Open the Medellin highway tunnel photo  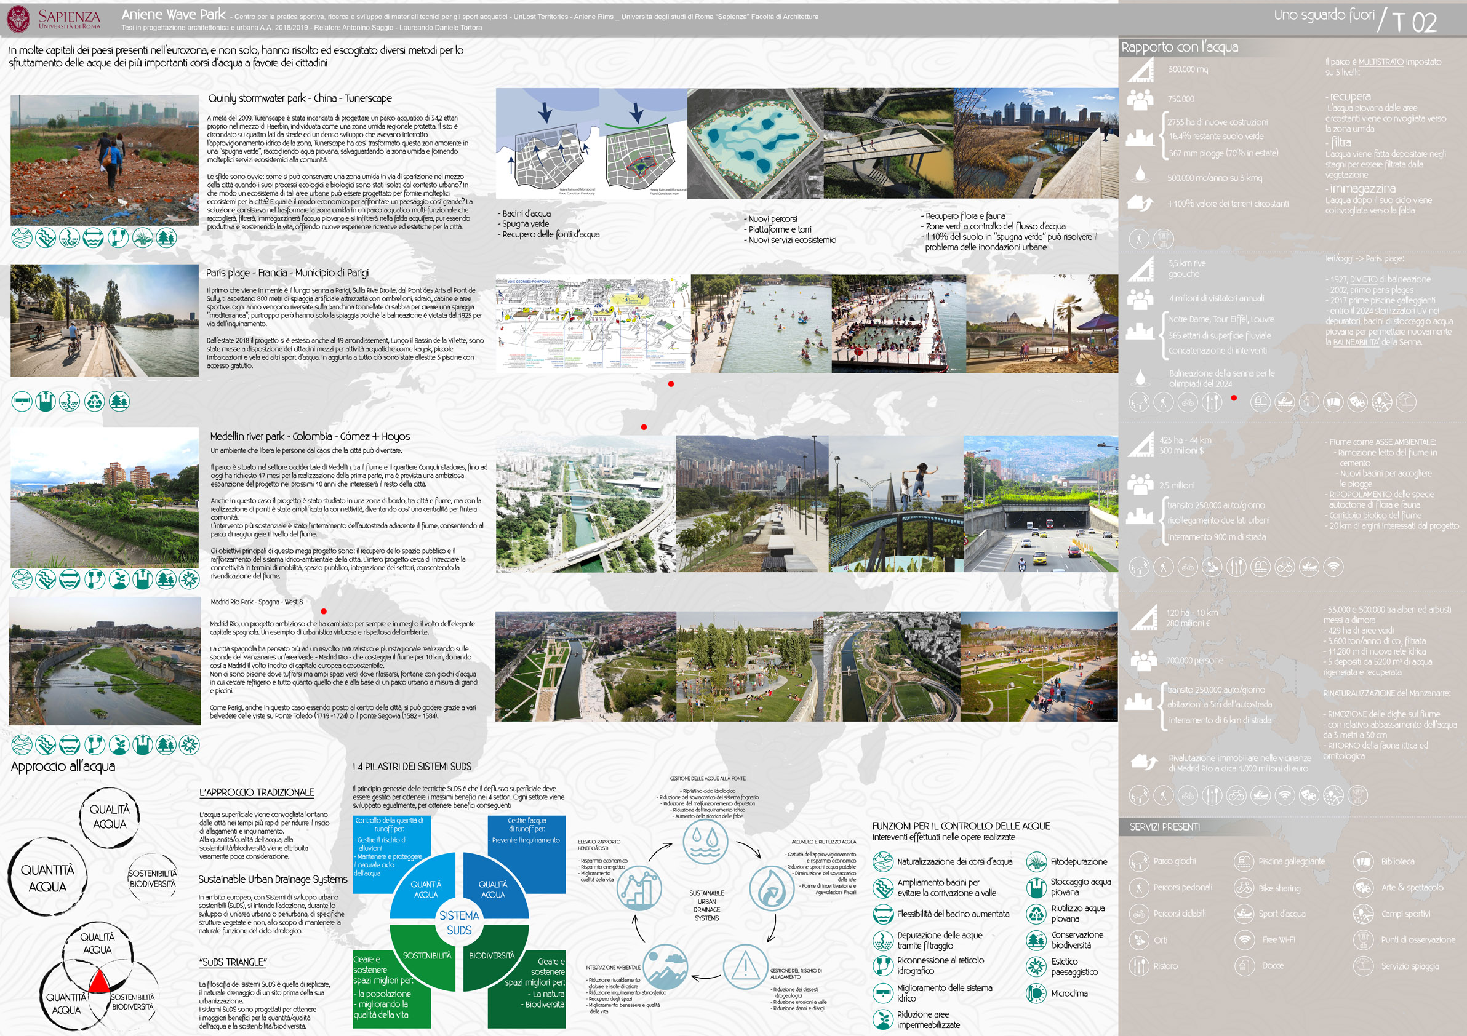[x=1040, y=503]
